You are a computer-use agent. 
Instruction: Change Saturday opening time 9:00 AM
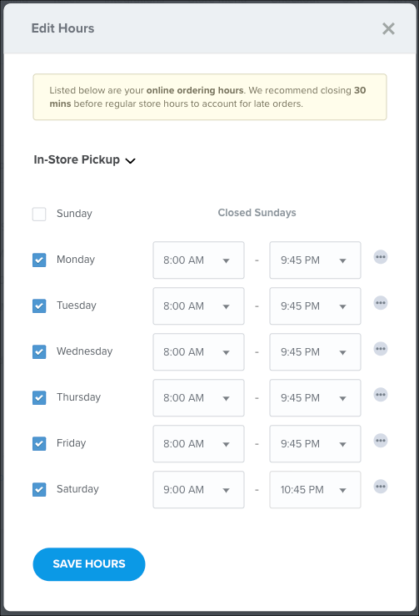click(198, 489)
